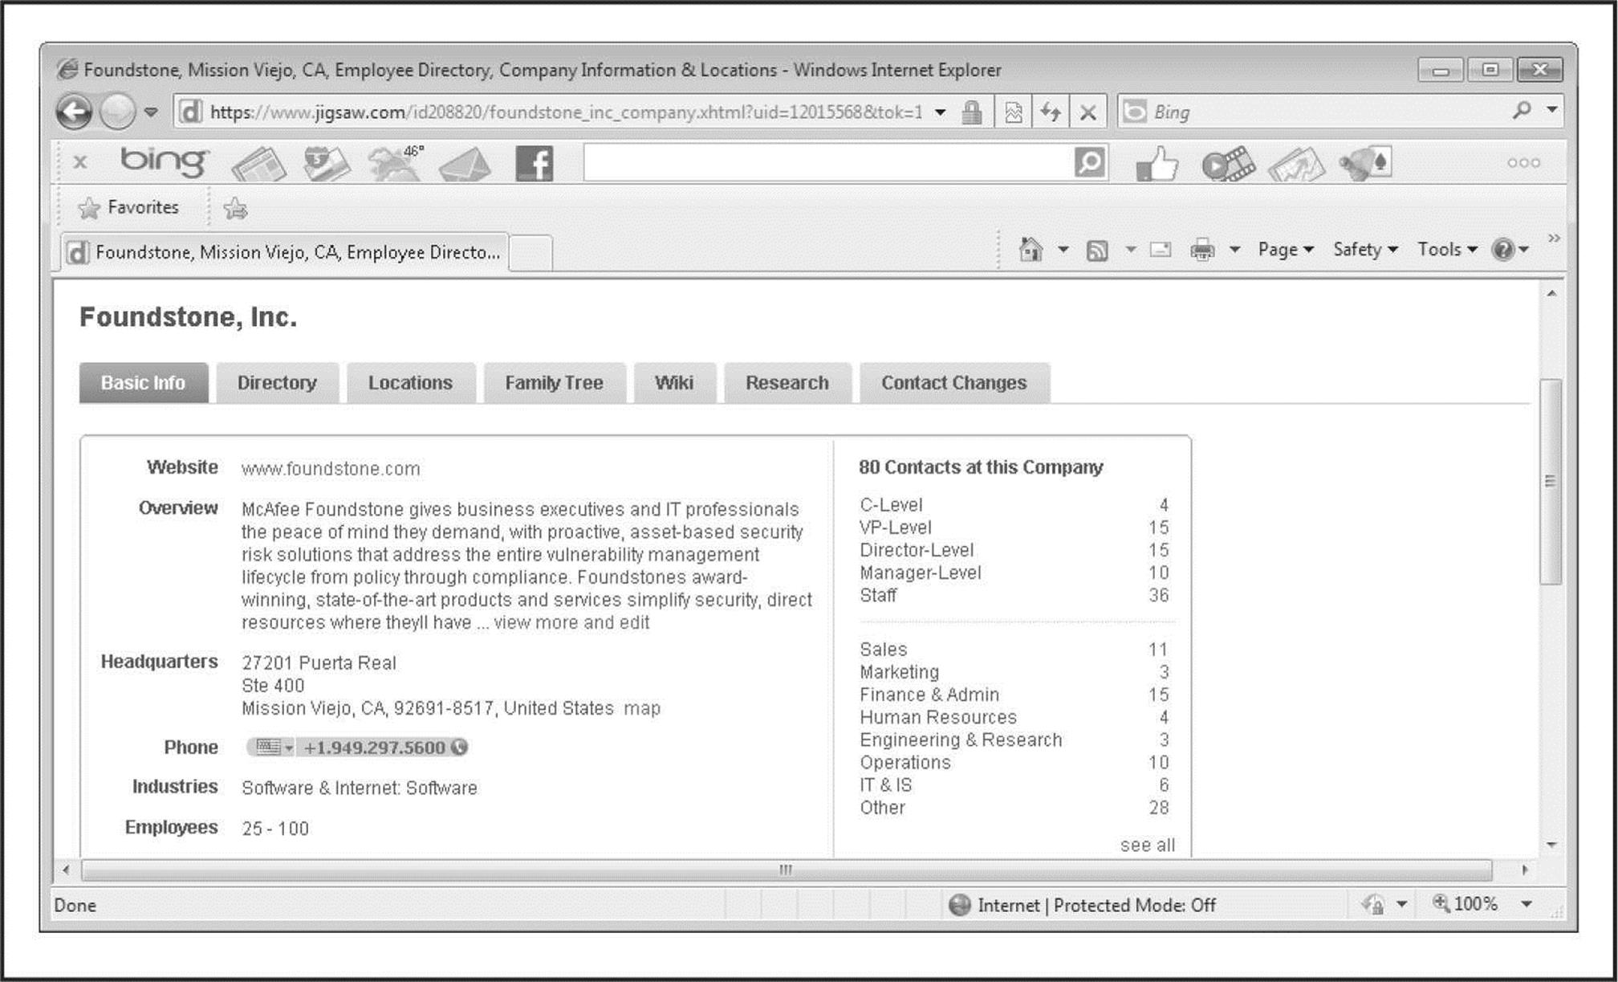The height and width of the screenshot is (982, 1618).
Task: Click the security lock icon
Action: click(x=972, y=112)
